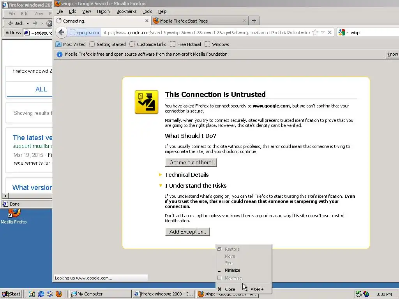Open the View menu in Firefox

tap(87, 11)
